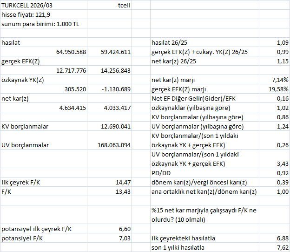Click the value 0,39
The width and height of the screenshot is (290, 252).
pyautogui.click(x=275, y=182)
